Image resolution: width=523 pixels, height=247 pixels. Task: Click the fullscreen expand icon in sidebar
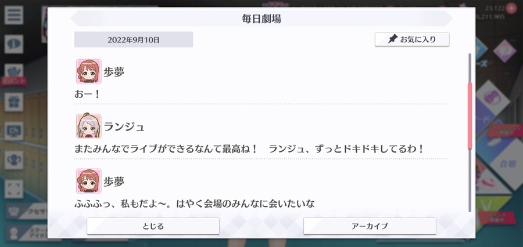(x=14, y=189)
